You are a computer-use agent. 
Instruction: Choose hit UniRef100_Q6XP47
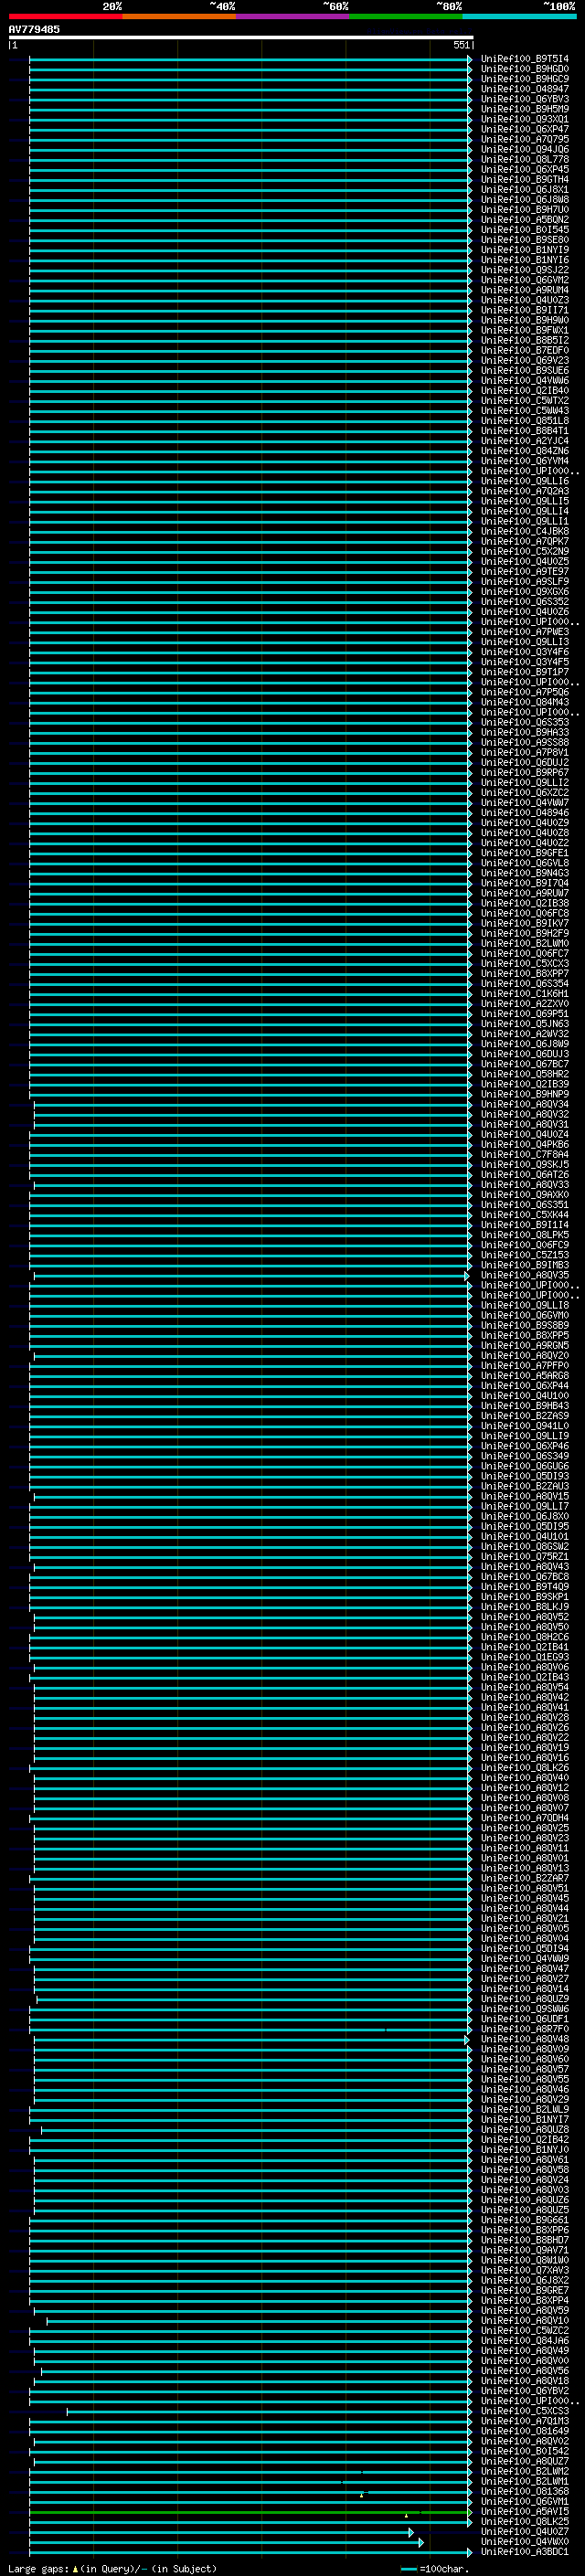[524, 129]
